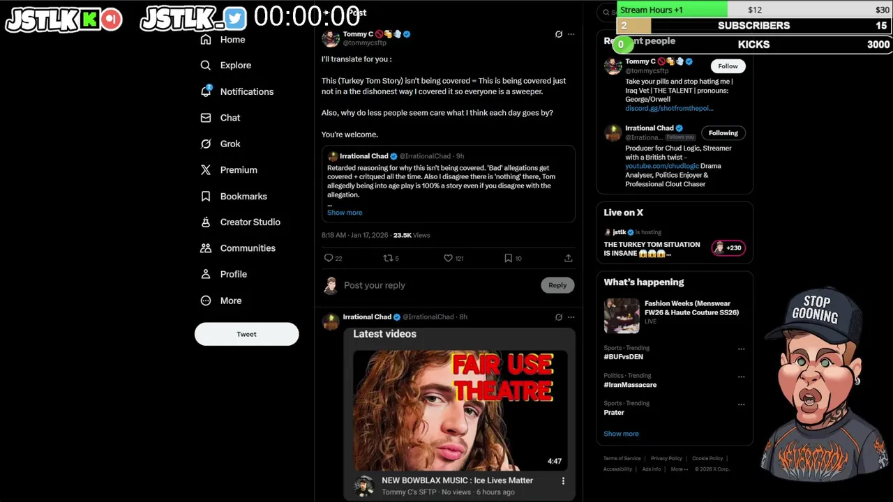Select the Explore magnifier icon
893x502 pixels.
[206, 65]
